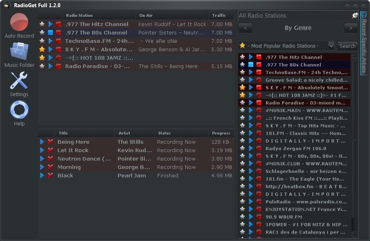Screen dimensions: 370x241
Task: Play the recorded track 'Black'
Action: [42, 176]
